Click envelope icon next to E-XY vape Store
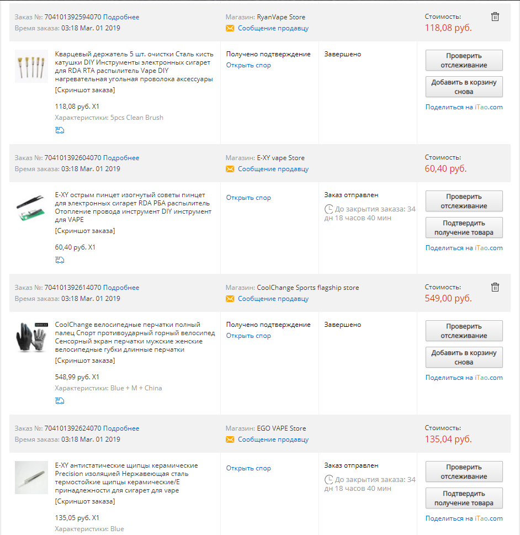Screen dimensions: 520x535 point(230,169)
